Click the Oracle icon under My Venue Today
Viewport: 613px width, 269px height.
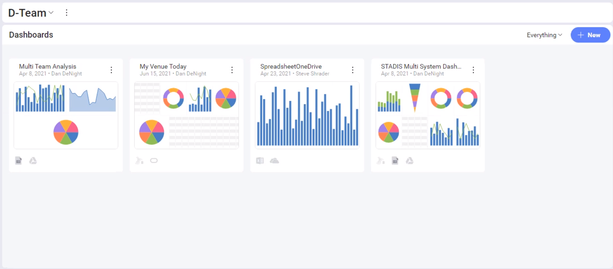coord(154,161)
